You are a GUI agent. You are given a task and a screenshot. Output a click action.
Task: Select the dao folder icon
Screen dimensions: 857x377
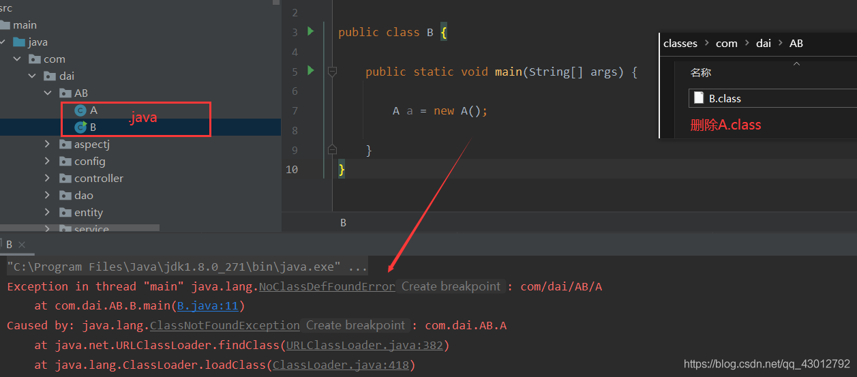65,195
